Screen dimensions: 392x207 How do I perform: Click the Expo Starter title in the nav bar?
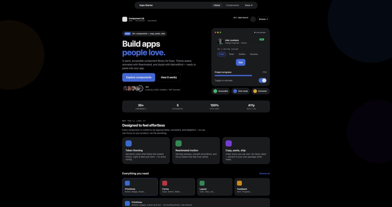(146, 5)
